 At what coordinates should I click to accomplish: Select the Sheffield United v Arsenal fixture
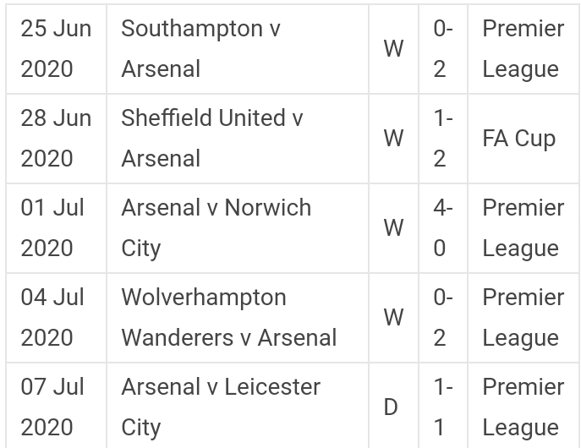tap(211, 139)
